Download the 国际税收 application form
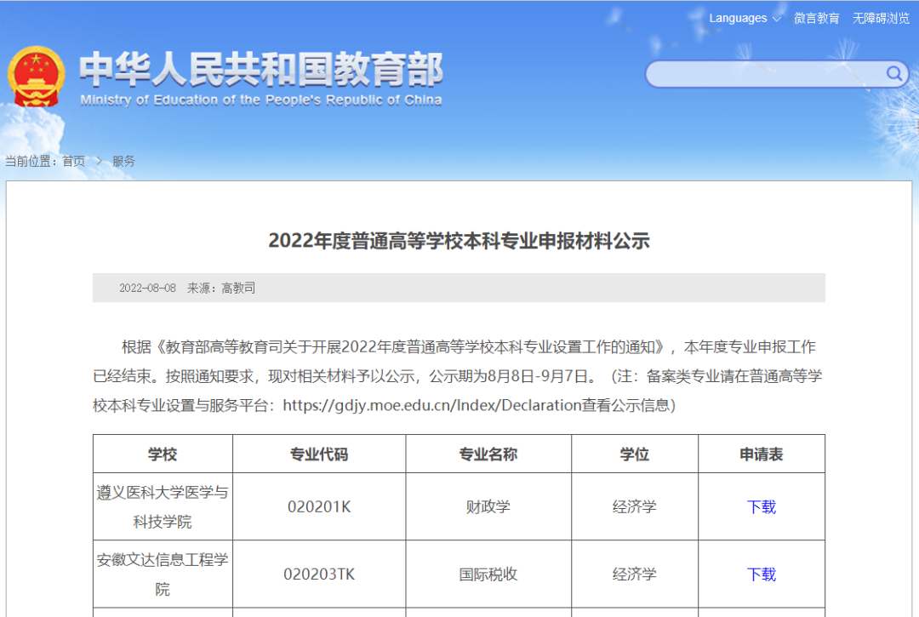Image resolution: width=919 pixels, height=617 pixels. pos(761,574)
